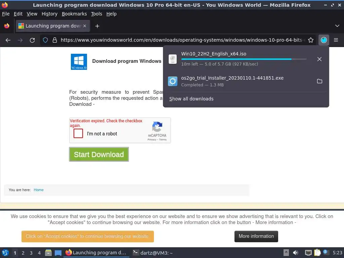Click the volume speaker tray icon

tap(296, 253)
